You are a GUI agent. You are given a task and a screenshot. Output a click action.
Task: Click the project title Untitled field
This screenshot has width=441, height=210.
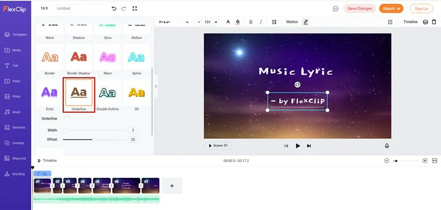[x=80, y=8]
